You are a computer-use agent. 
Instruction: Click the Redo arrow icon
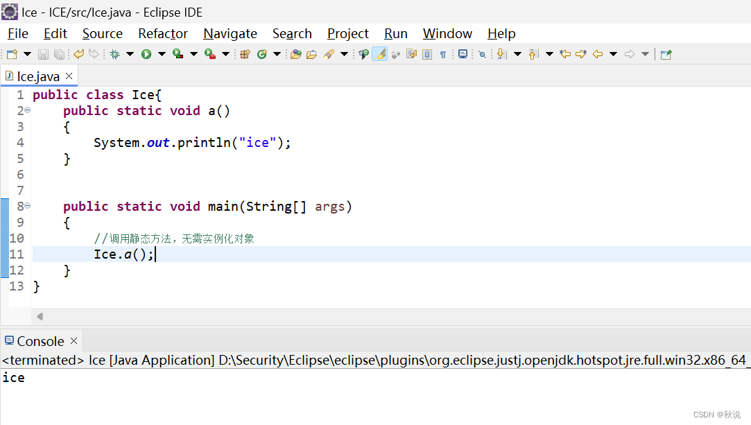coord(94,53)
